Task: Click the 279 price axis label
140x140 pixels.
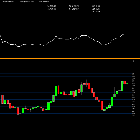Action: coord(134,81)
